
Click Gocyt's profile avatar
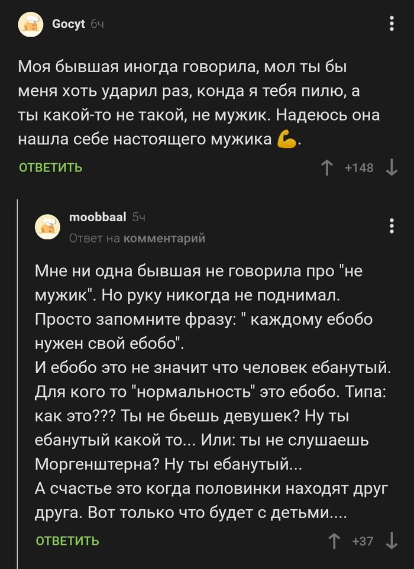(x=31, y=22)
